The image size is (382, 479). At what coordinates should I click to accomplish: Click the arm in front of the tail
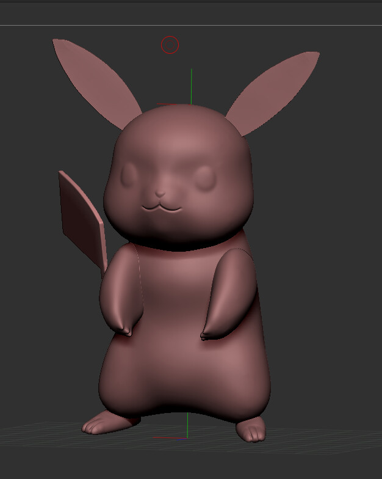pyautogui.click(x=121, y=290)
